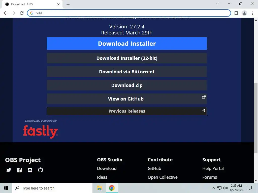This screenshot has height=193, width=258.
Task: Open the Help Portal link
Action: pos(213,168)
